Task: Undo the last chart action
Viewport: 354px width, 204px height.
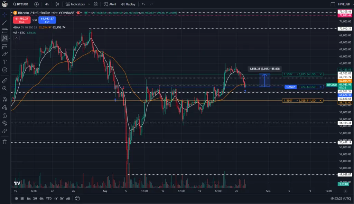Action: click(143, 4)
